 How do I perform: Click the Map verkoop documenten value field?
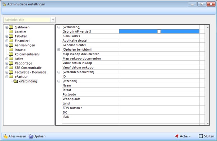(x=159, y=58)
